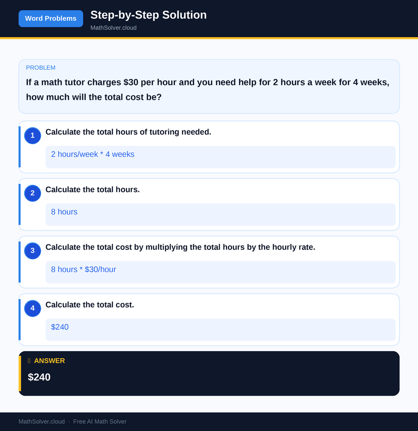This screenshot has width=418, height=431.
Task: Click the yellow accent bar on the answer card
Action: [20, 373]
